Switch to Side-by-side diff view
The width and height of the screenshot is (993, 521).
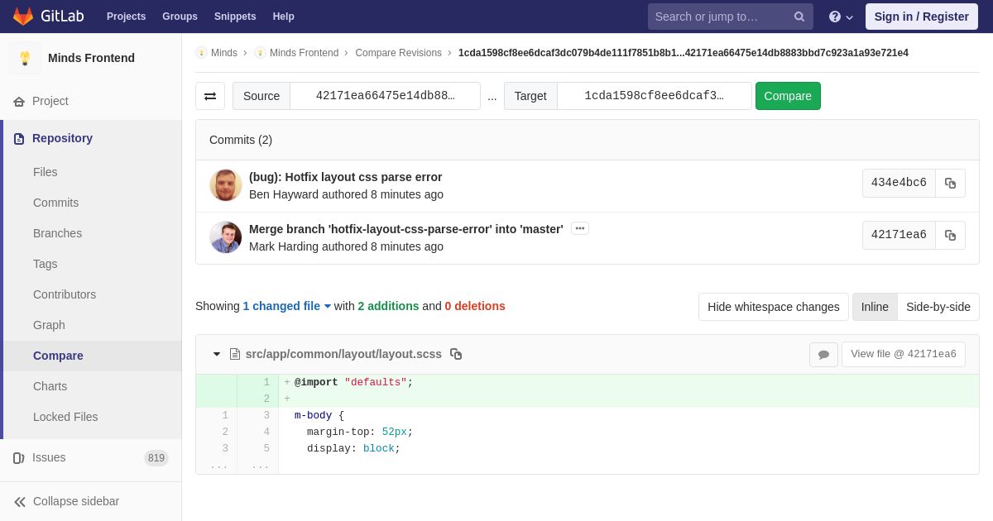[x=938, y=307]
